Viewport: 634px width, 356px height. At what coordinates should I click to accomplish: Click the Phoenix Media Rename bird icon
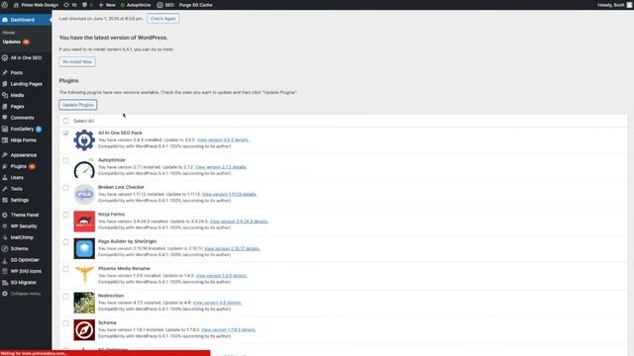pos(84,276)
